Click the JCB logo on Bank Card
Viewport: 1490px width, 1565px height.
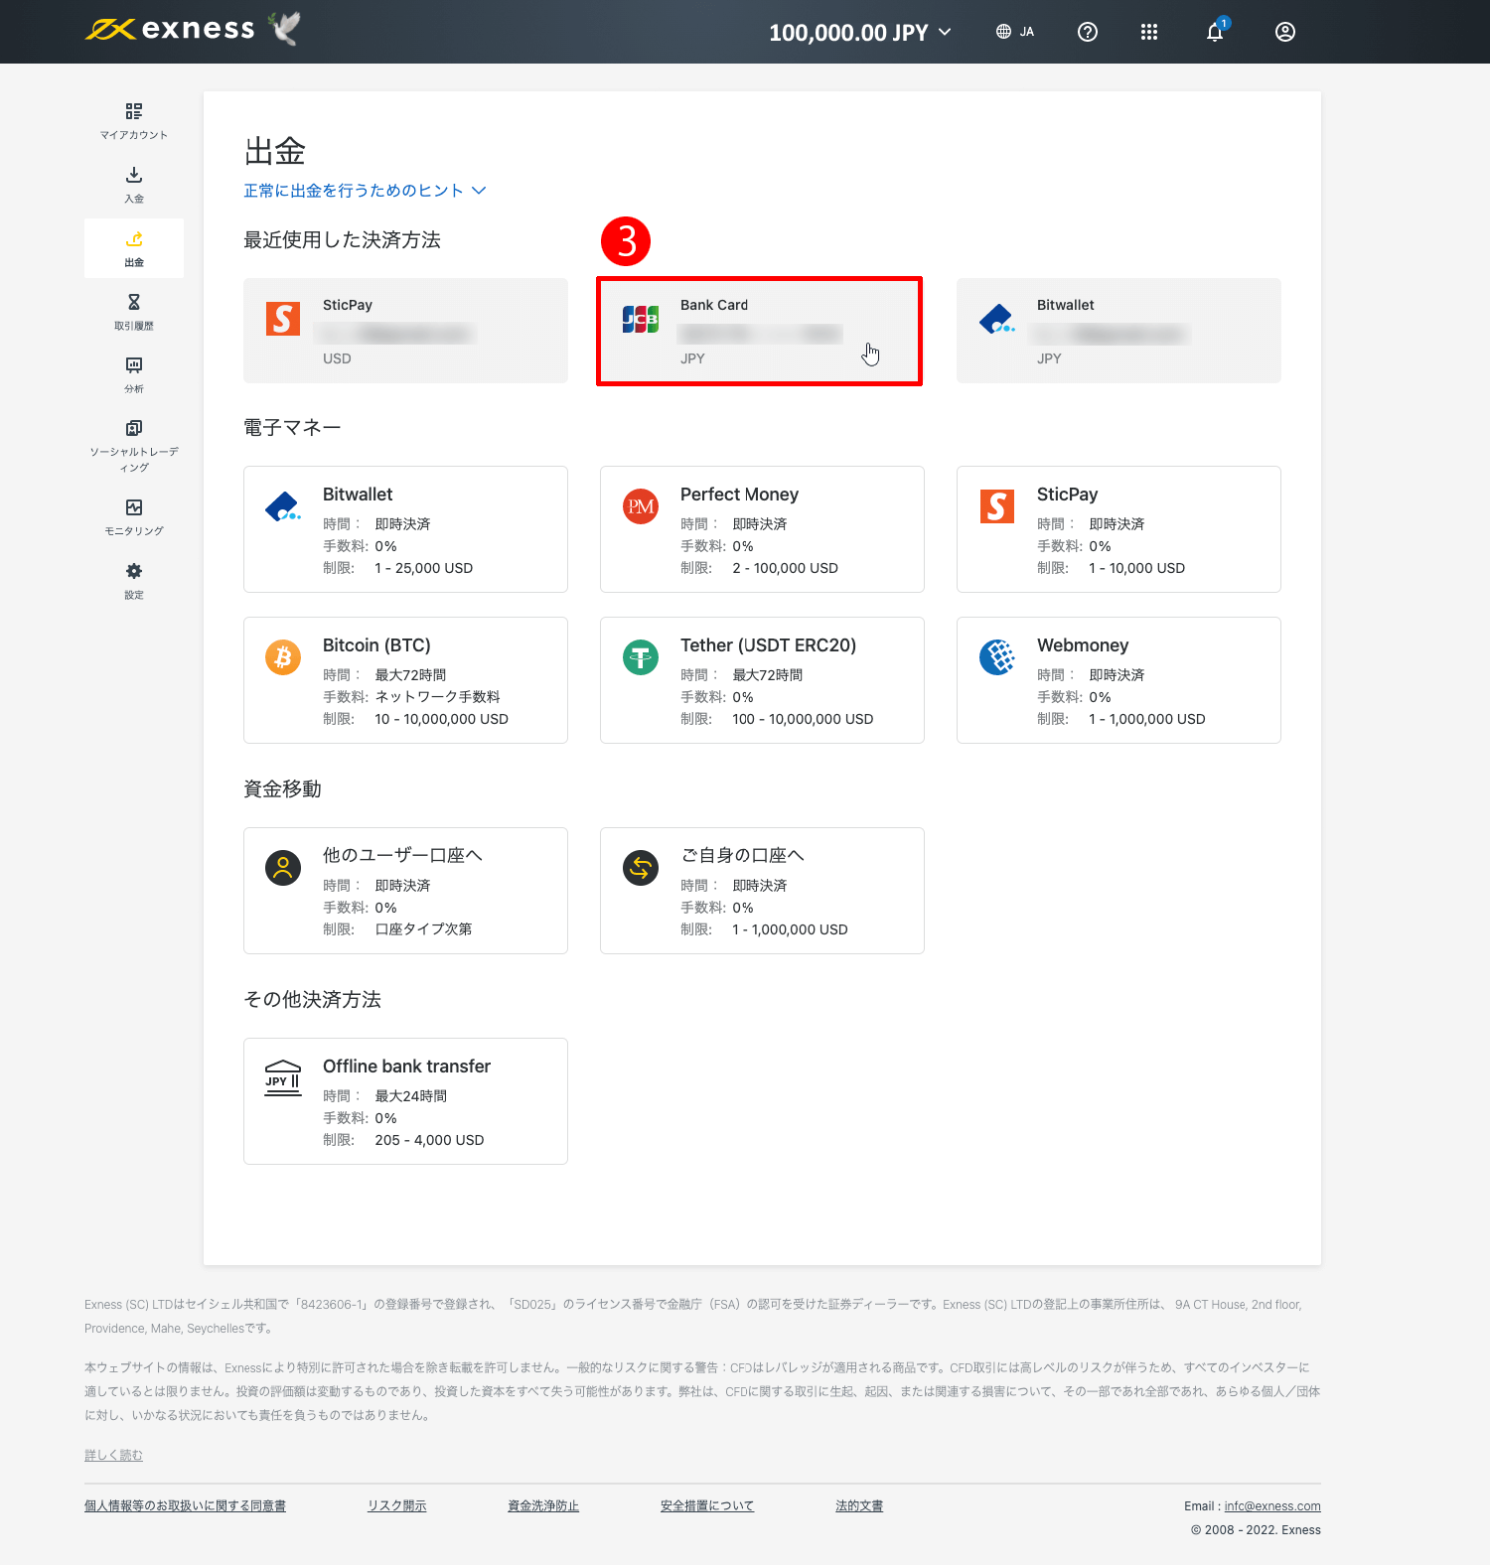[641, 319]
